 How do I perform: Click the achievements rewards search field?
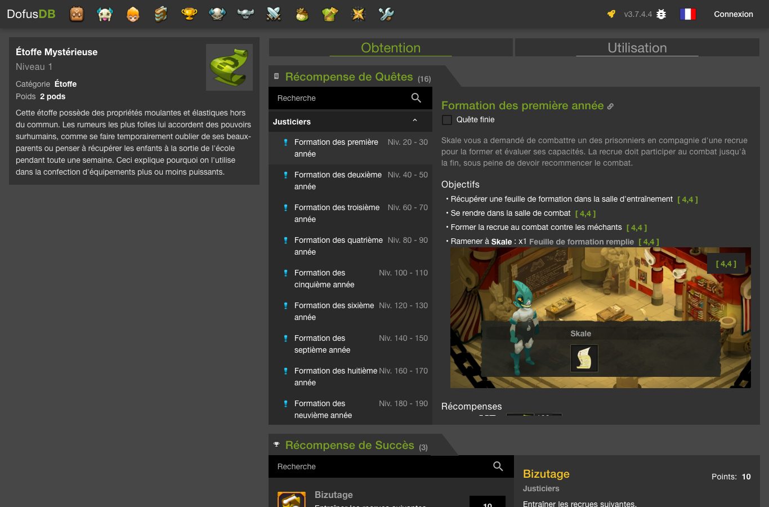(382, 466)
